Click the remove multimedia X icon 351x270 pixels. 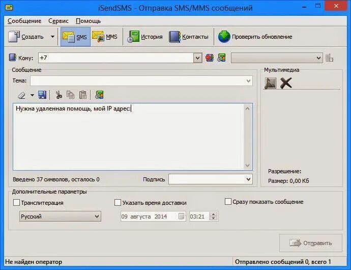click(x=286, y=83)
